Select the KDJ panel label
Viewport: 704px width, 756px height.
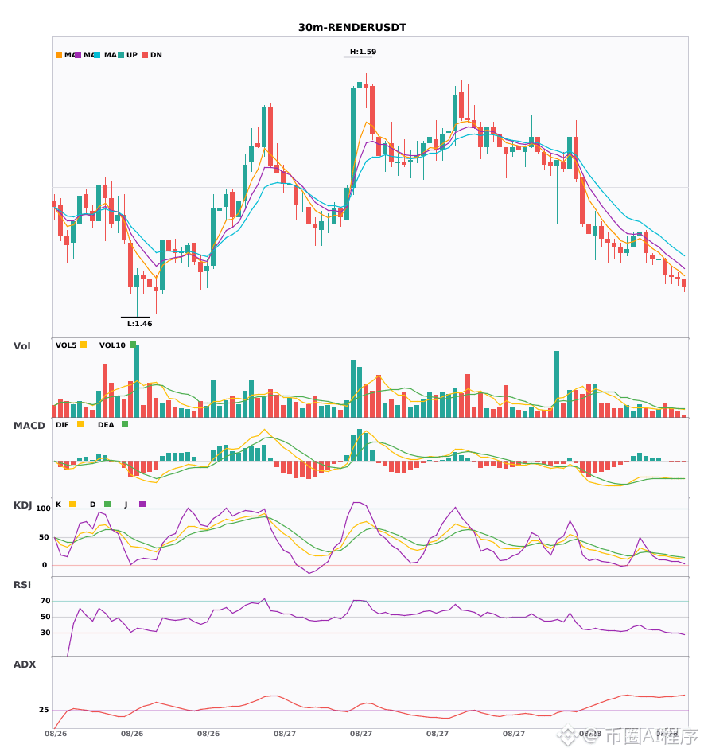tap(22, 505)
